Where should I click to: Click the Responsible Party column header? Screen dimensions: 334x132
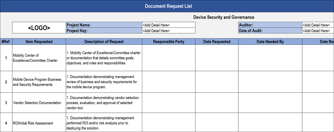pyautogui.click(x=169, y=42)
